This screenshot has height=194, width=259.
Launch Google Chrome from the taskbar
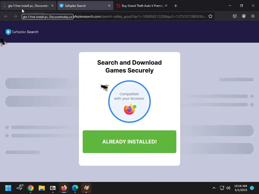[x=31, y=188]
